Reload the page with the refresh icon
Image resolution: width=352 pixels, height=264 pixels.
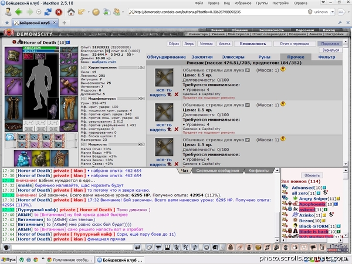point(48,12)
